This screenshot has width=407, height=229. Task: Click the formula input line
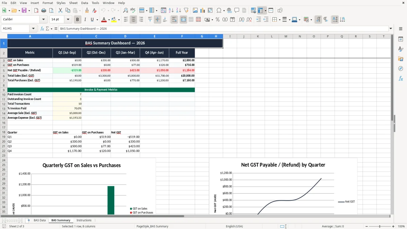[x=223, y=28]
